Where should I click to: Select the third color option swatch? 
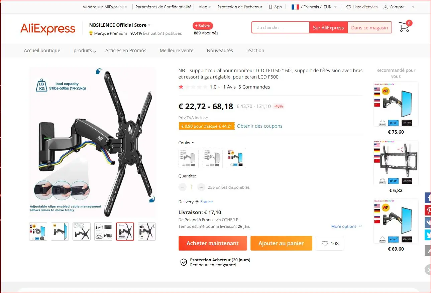[x=236, y=158]
